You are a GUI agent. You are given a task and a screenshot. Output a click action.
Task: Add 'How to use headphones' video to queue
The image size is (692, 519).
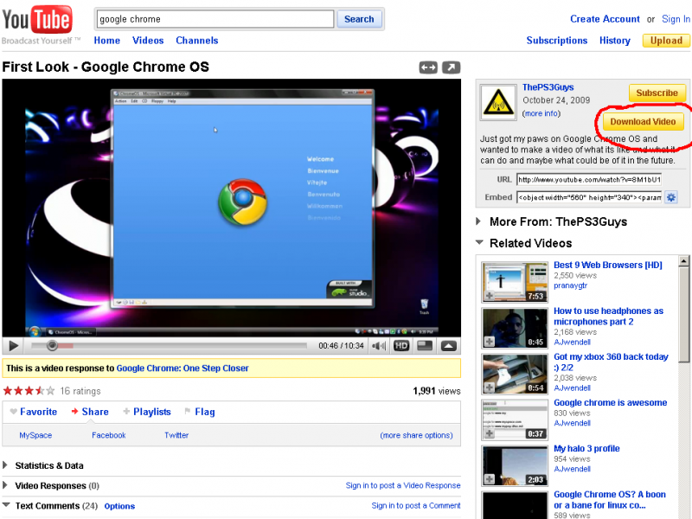coord(490,342)
